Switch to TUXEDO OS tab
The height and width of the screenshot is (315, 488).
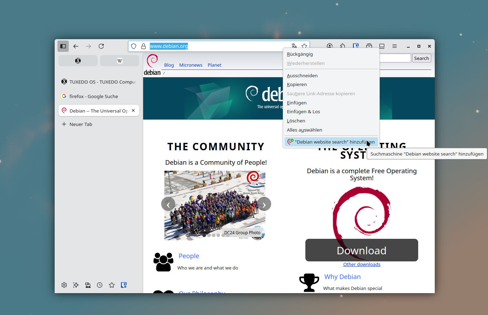tap(99, 82)
